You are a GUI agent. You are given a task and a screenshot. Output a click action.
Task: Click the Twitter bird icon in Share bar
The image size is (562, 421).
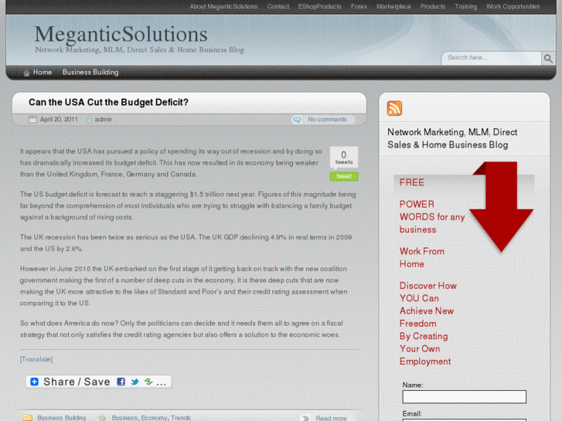click(135, 382)
